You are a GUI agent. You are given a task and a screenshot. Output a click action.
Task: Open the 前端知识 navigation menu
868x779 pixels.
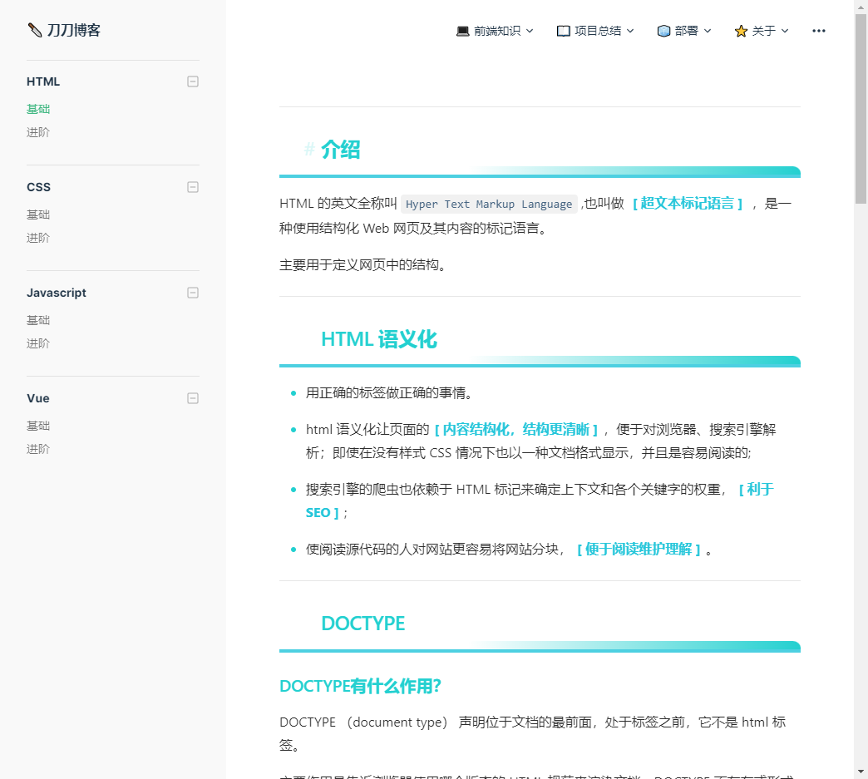point(495,31)
